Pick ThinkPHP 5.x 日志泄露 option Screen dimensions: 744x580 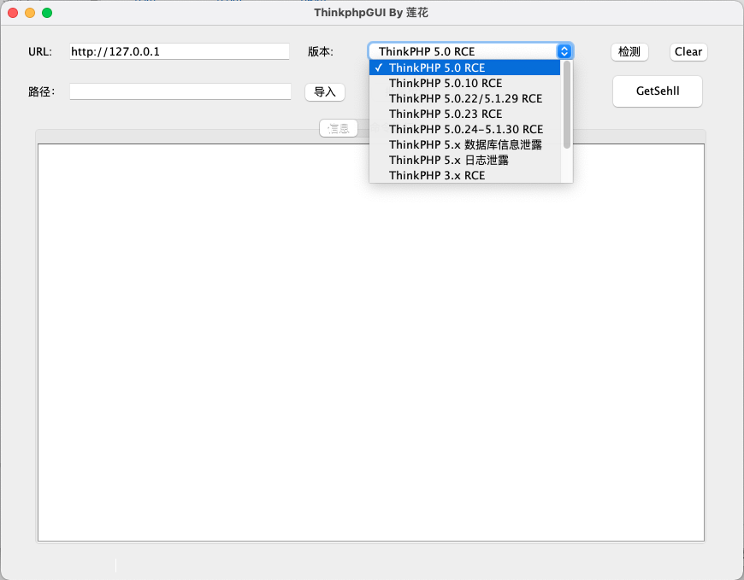(464, 161)
